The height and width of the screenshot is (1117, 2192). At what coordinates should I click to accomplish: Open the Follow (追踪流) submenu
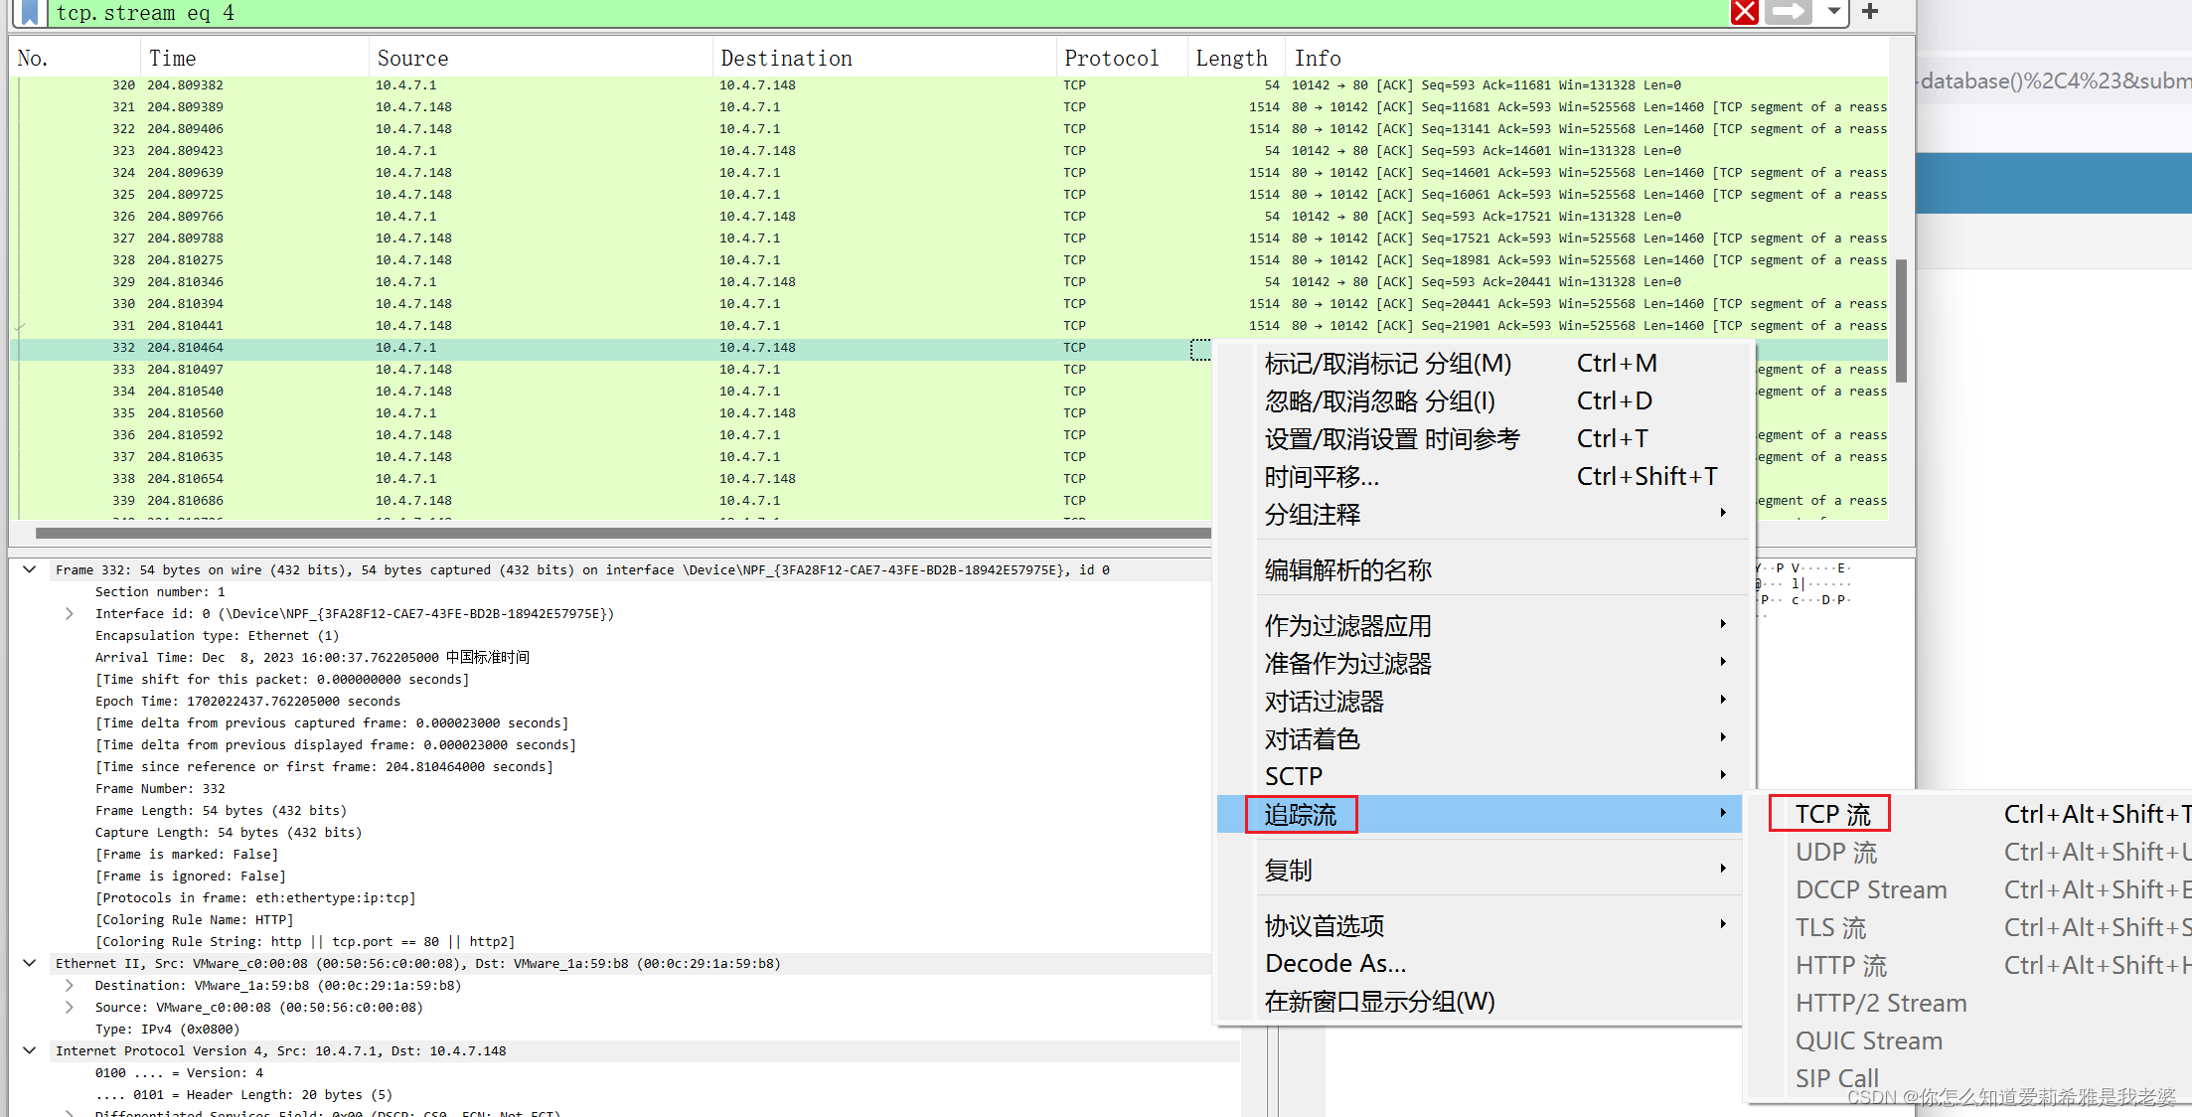tap(1480, 815)
